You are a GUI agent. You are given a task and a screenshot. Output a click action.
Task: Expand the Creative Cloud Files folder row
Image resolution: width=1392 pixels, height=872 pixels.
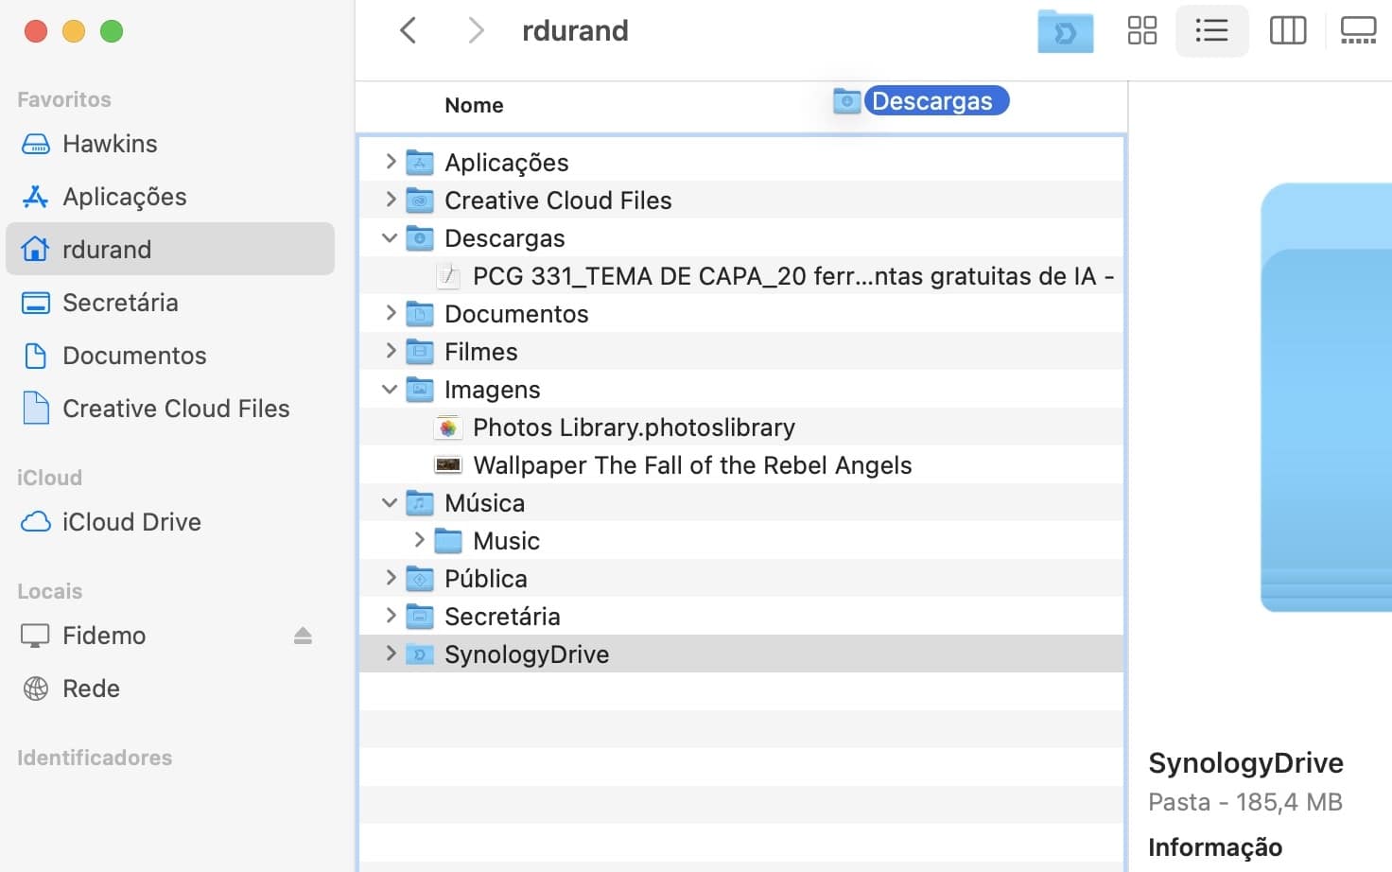(x=391, y=200)
